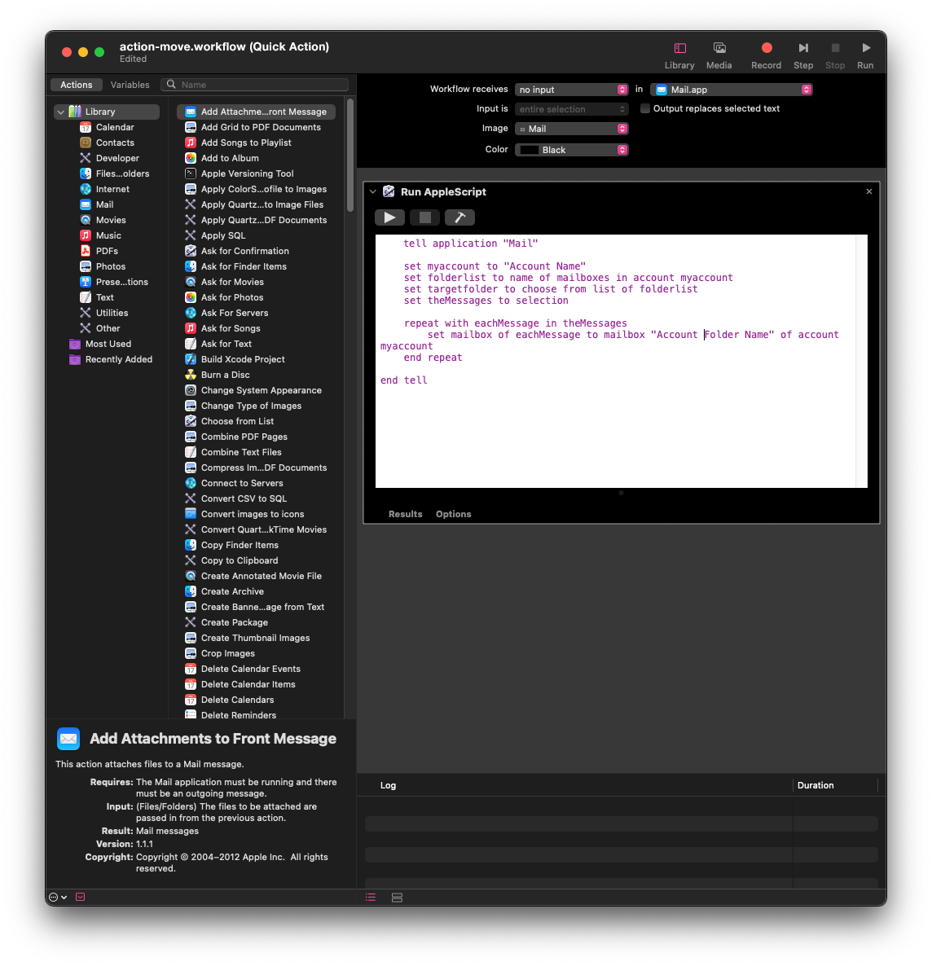Select the Files & Folders library category
The width and height of the screenshot is (932, 966).
pos(114,173)
